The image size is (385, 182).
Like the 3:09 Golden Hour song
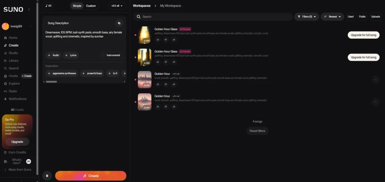tap(158, 106)
